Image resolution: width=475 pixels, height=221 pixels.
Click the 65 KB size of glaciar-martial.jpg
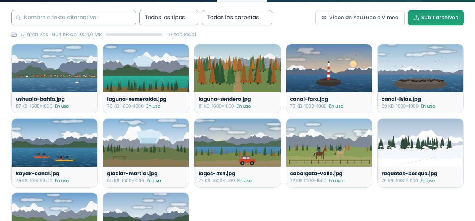pos(113,180)
